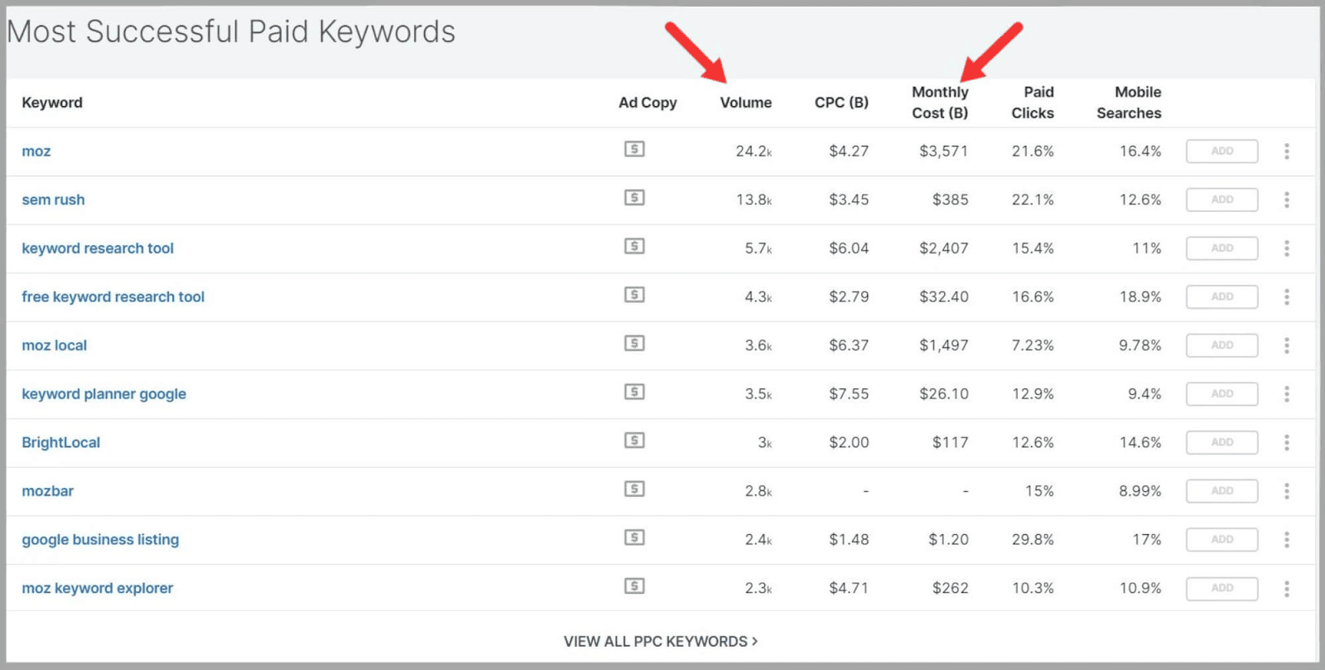
Task: Open ad copy icon for moz local
Action: (634, 344)
